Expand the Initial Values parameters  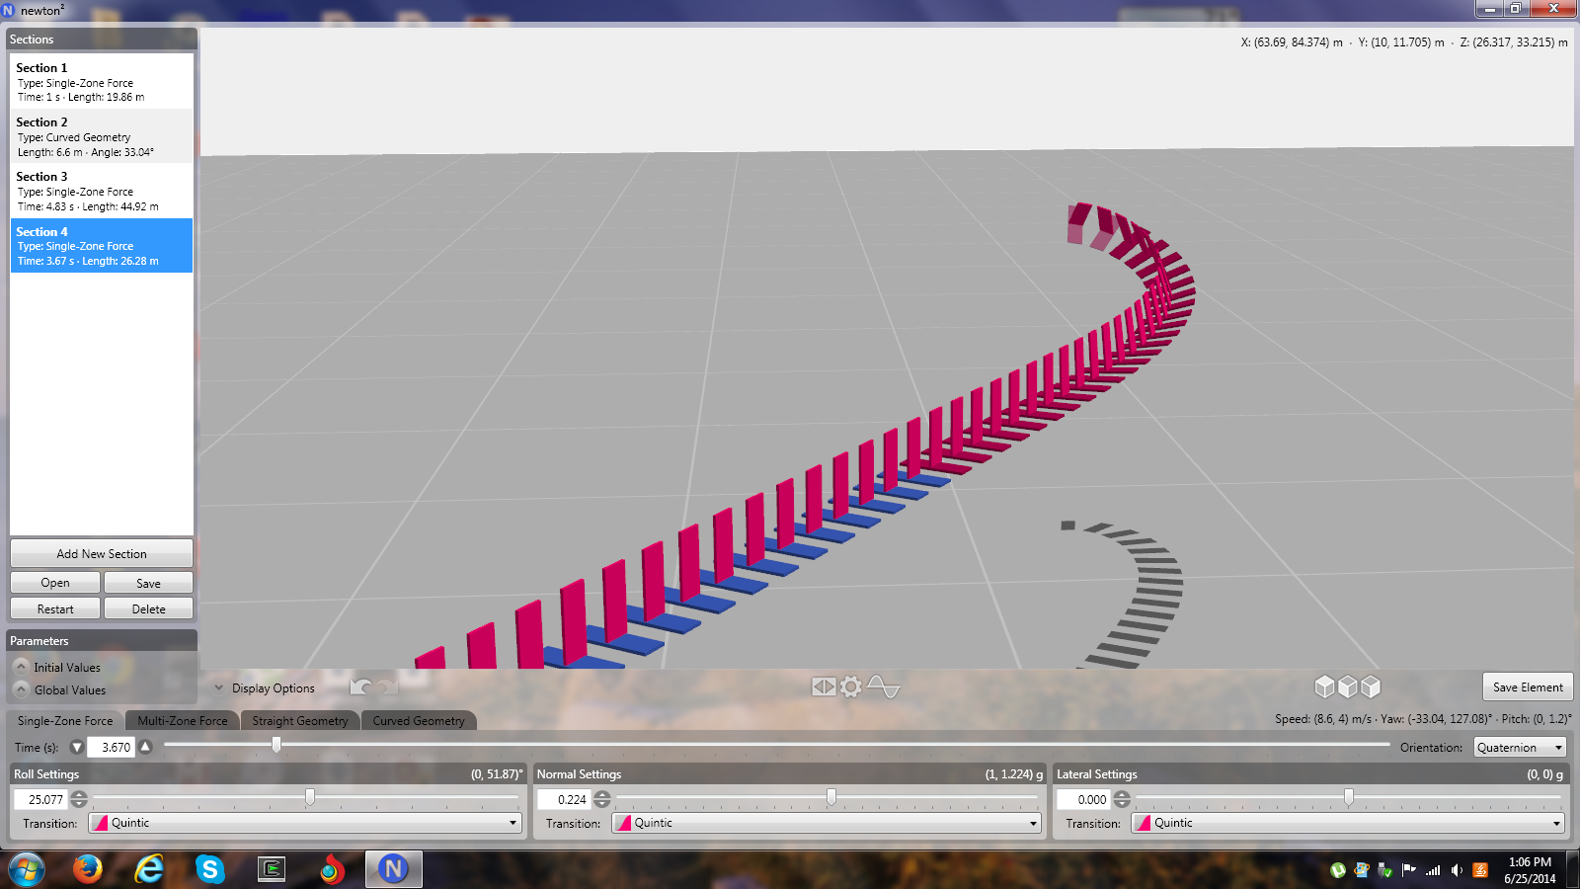[21, 668]
